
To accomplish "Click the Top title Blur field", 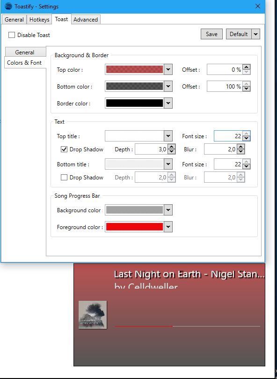I will [x=220, y=149].
